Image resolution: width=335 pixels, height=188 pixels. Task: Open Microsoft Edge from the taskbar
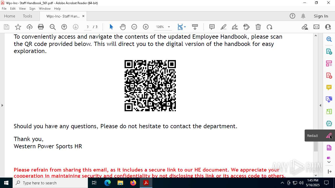(108, 183)
